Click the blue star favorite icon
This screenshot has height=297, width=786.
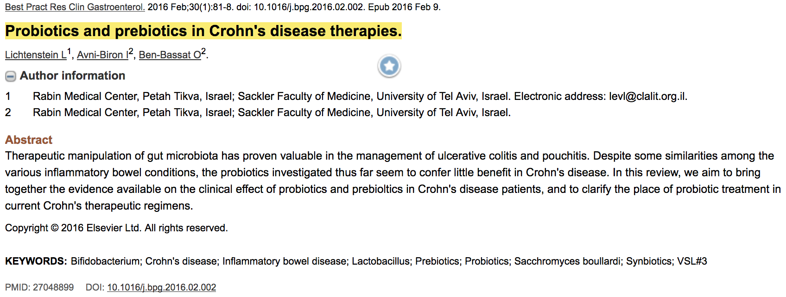pos(389,66)
